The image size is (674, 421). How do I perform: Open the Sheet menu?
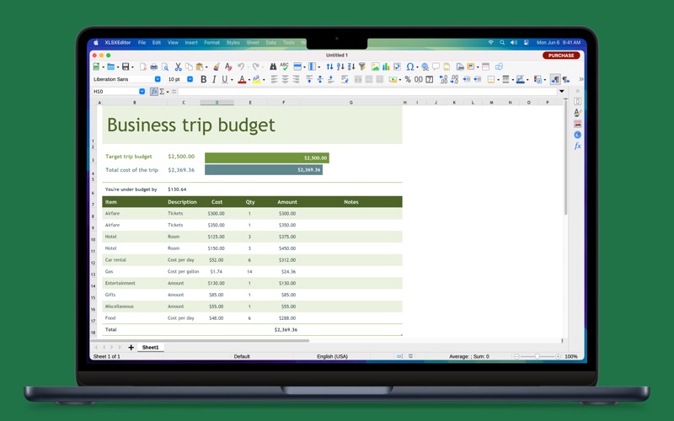(x=253, y=43)
